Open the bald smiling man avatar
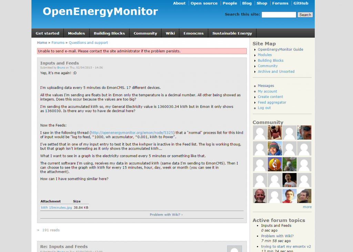 (x=260, y=196)
